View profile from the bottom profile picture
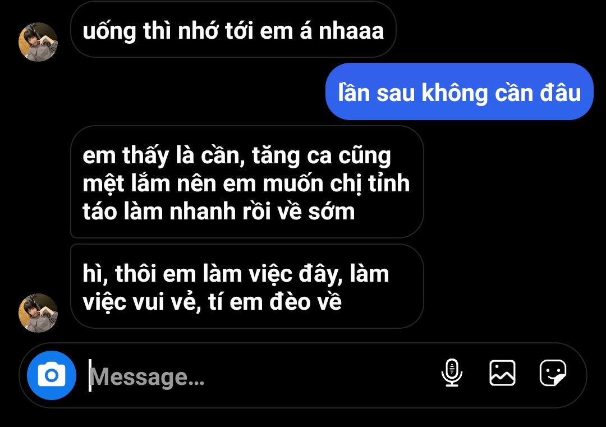The height and width of the screenshot is (427, 606). tap(38, 313)
